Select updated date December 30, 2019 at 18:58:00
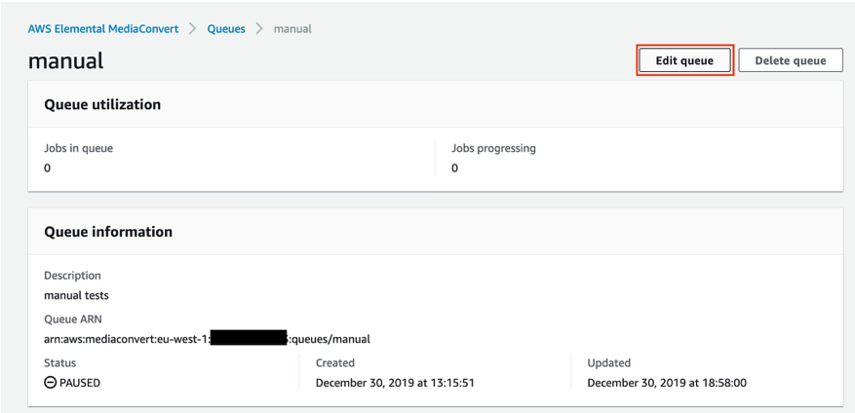The image size is (855, 413). 667,383
